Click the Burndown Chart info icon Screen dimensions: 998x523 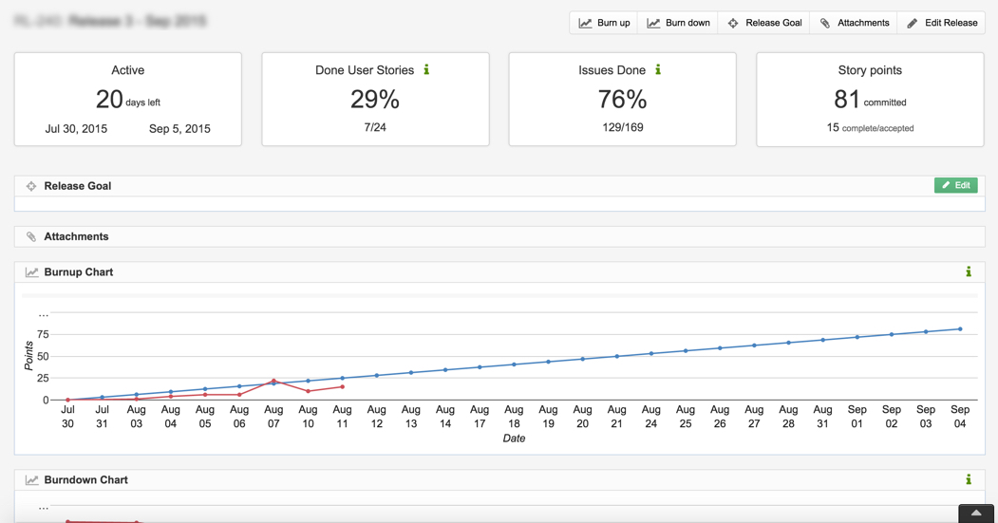[x=969, y=480]
